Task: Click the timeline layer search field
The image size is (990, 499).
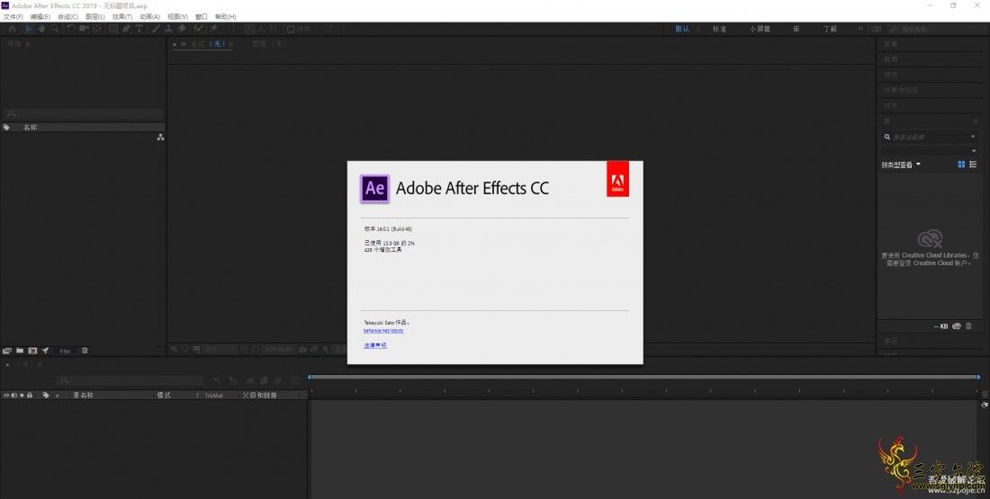Action: coord(130,380)
